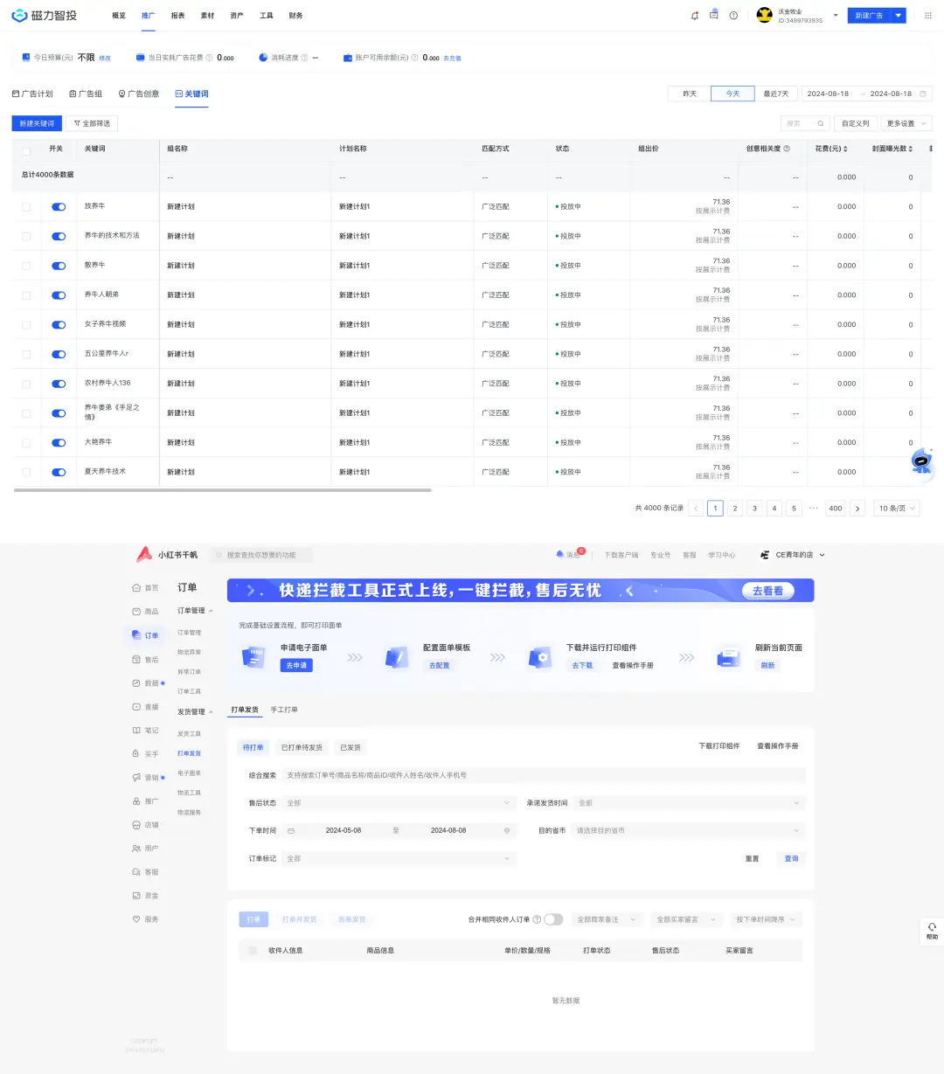
Task: Select the 手工打单 tab
Action: click(x=284, y=710)
